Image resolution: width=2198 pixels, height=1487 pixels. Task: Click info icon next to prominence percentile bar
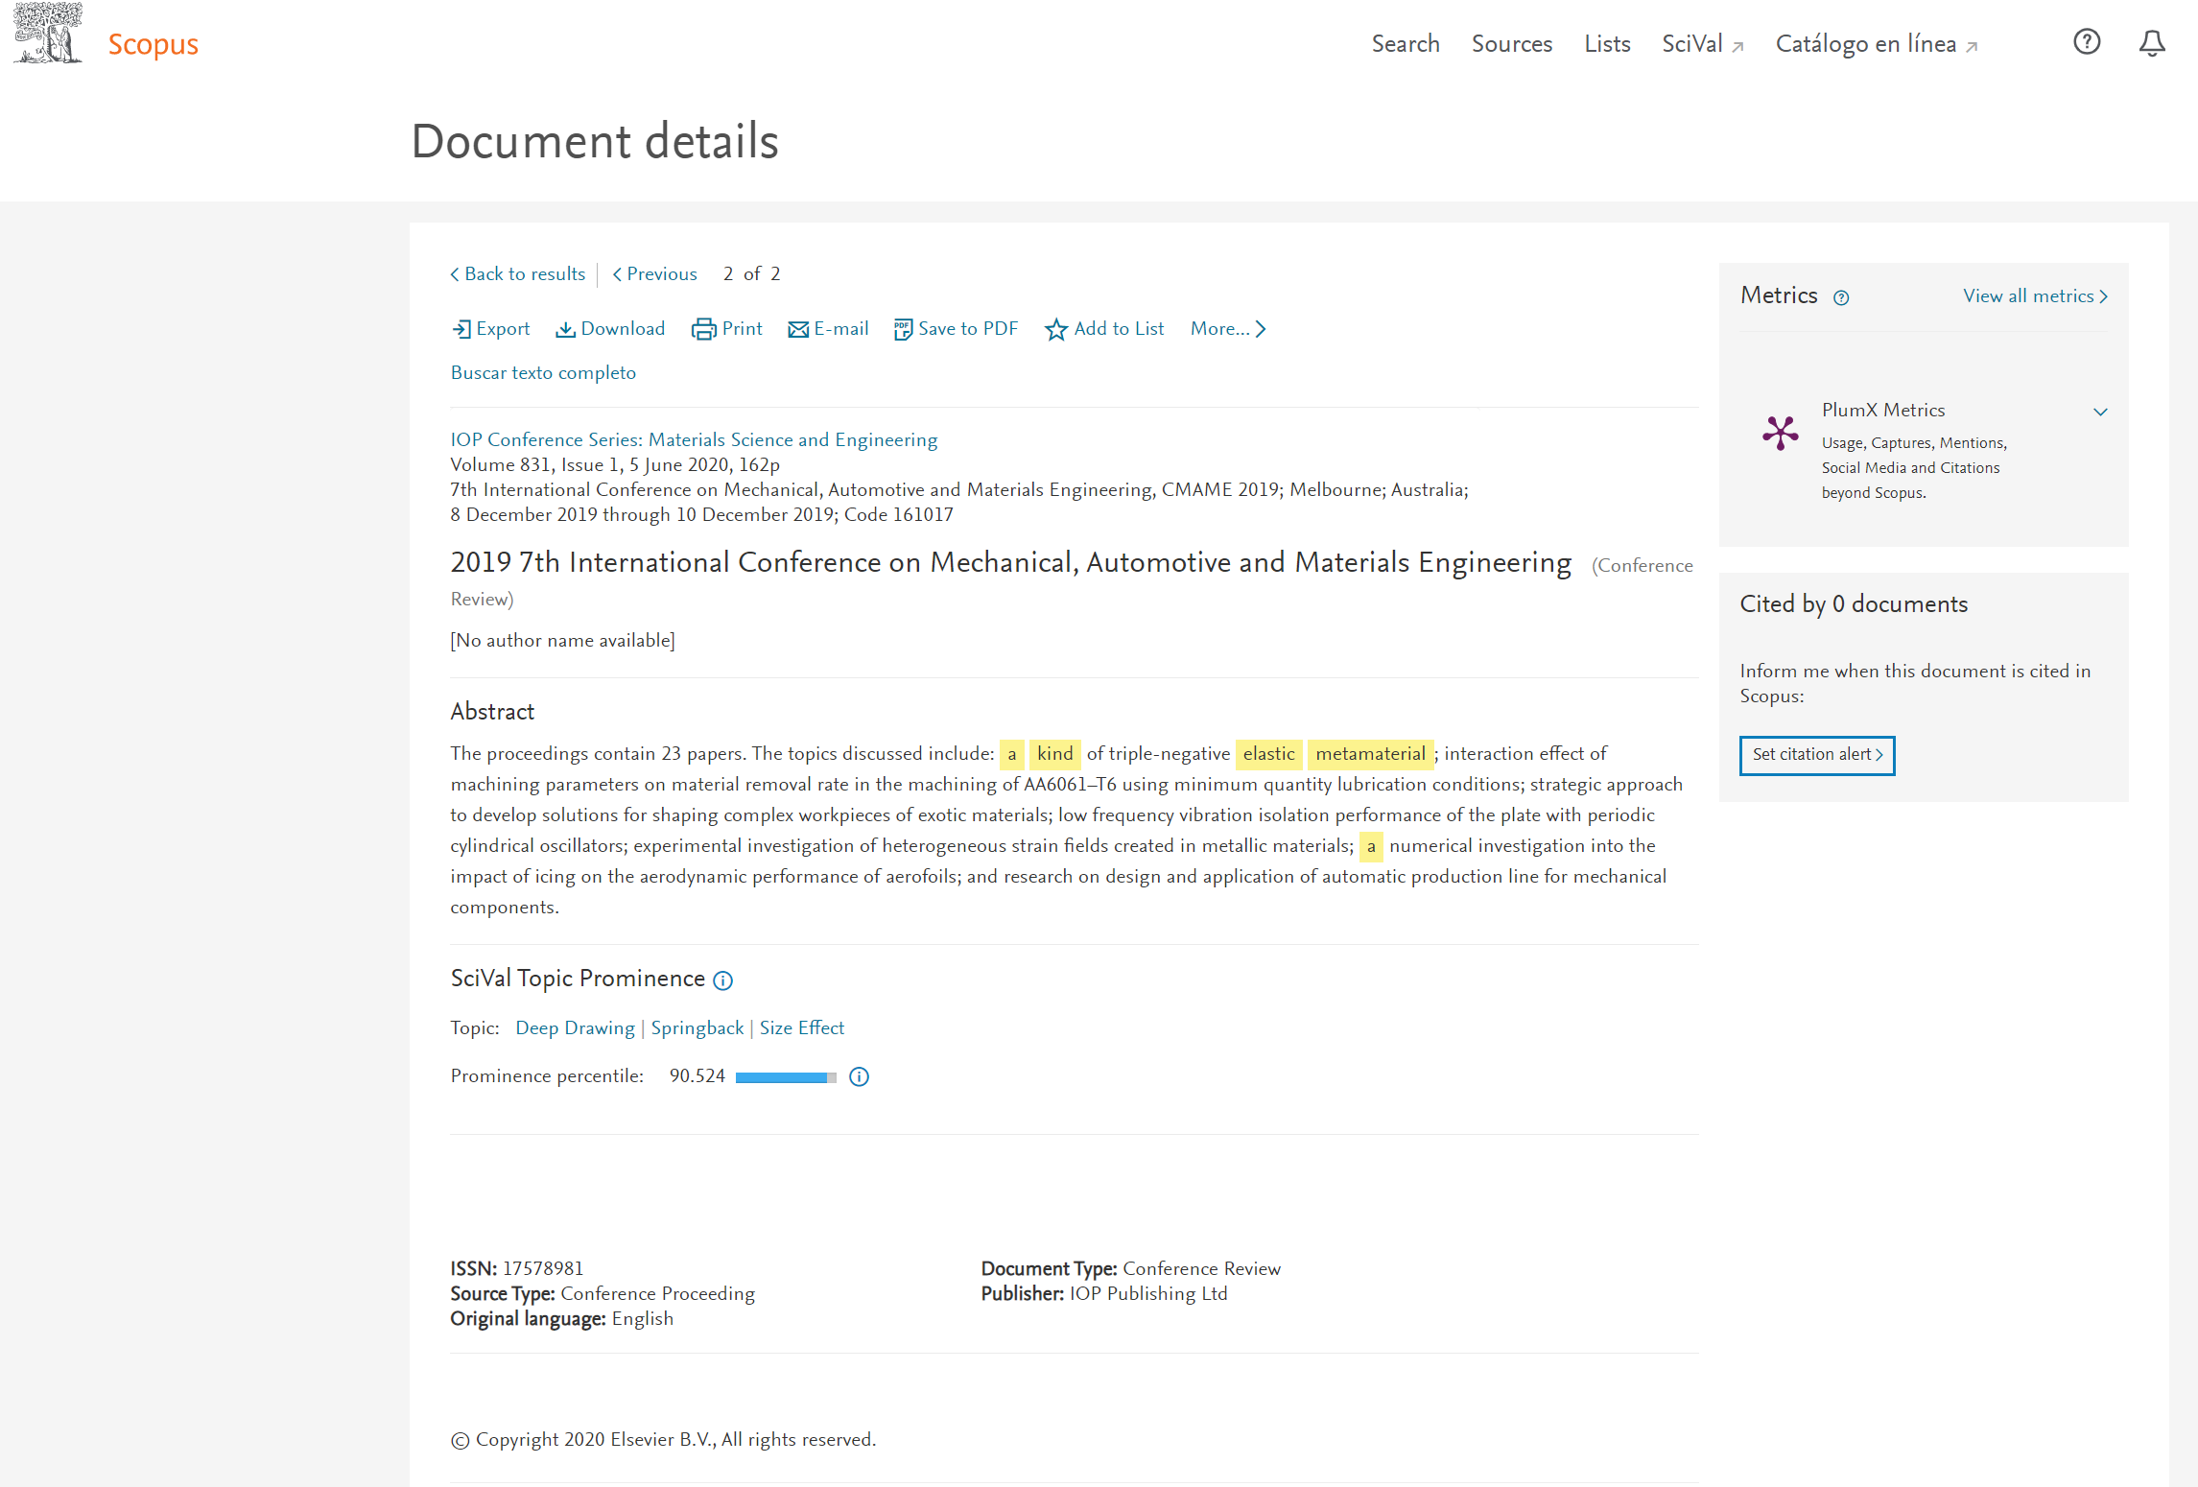[x=860, y=1076]
